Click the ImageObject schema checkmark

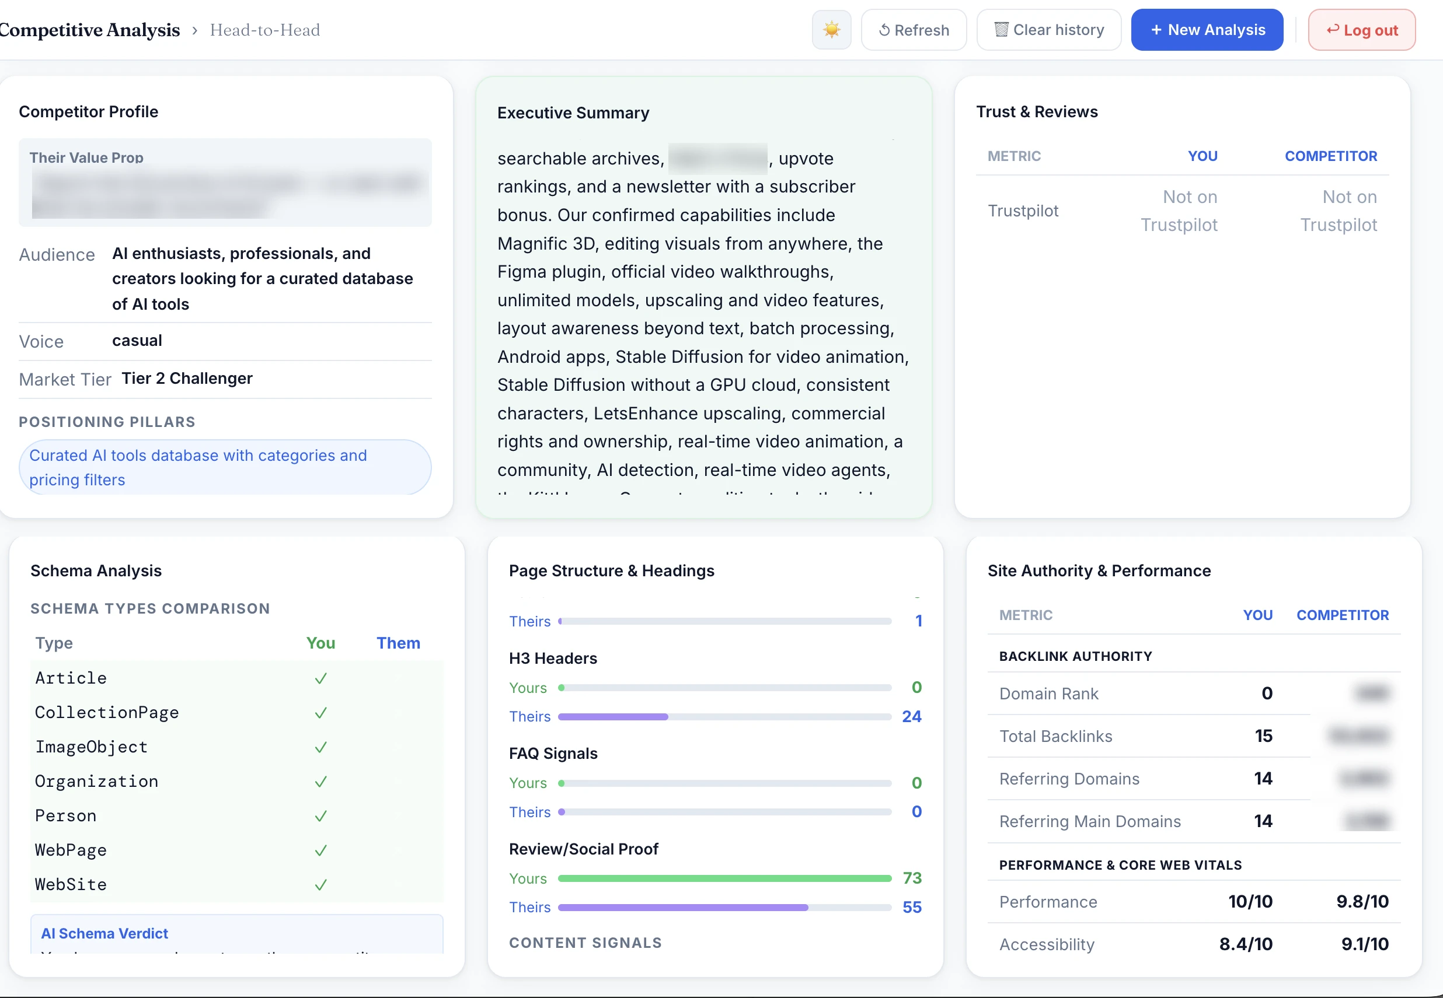(x=320, y=747)
